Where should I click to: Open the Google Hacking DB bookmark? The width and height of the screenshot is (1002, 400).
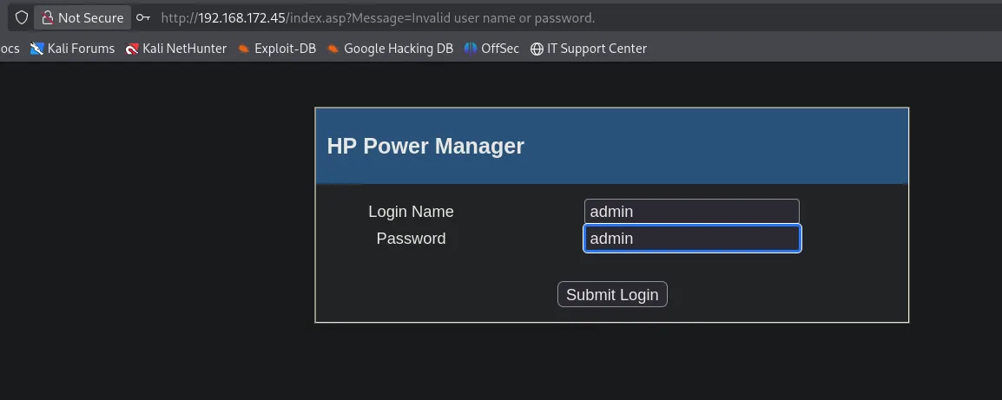pyautogui.click(x=390, y=49)
